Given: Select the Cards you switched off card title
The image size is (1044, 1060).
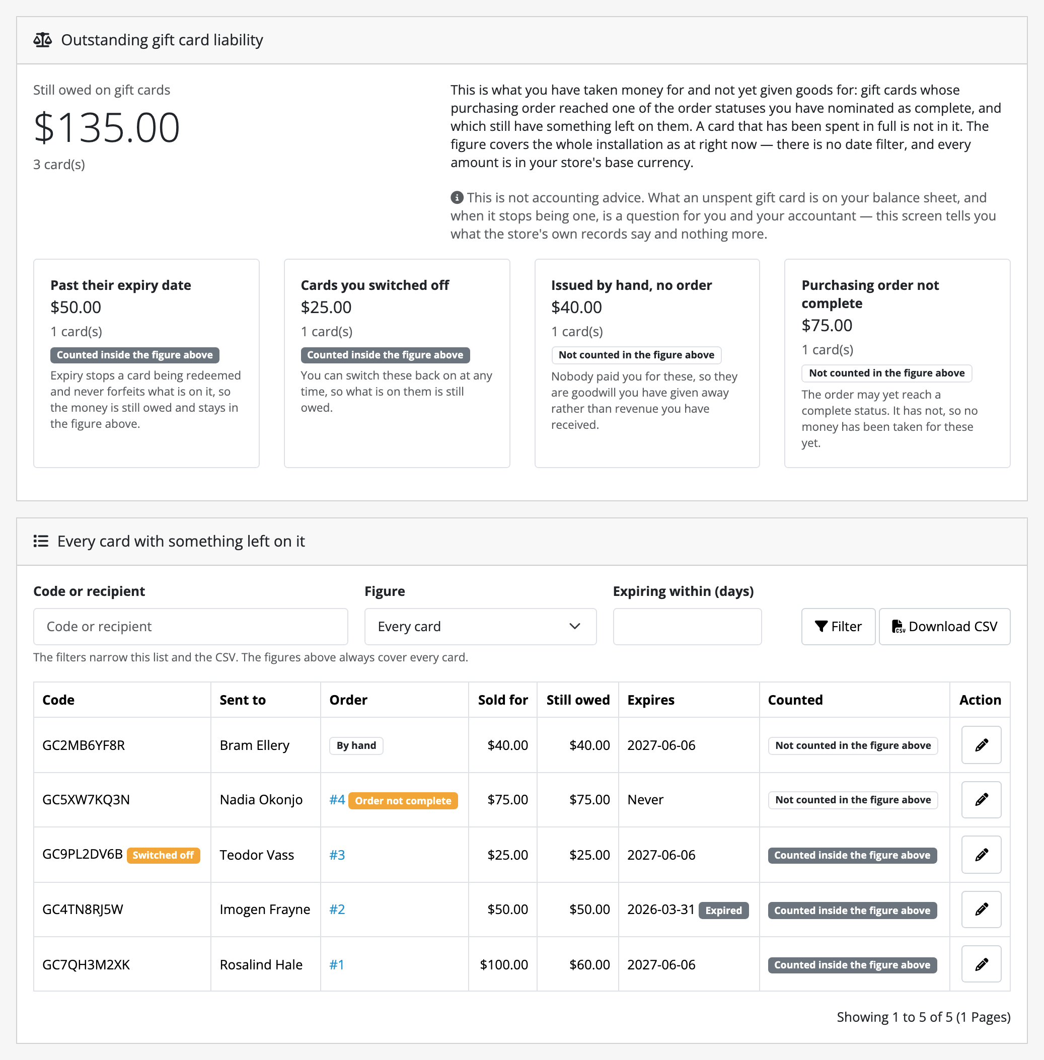Looking at the screenshot, I should tap(375, 285).
